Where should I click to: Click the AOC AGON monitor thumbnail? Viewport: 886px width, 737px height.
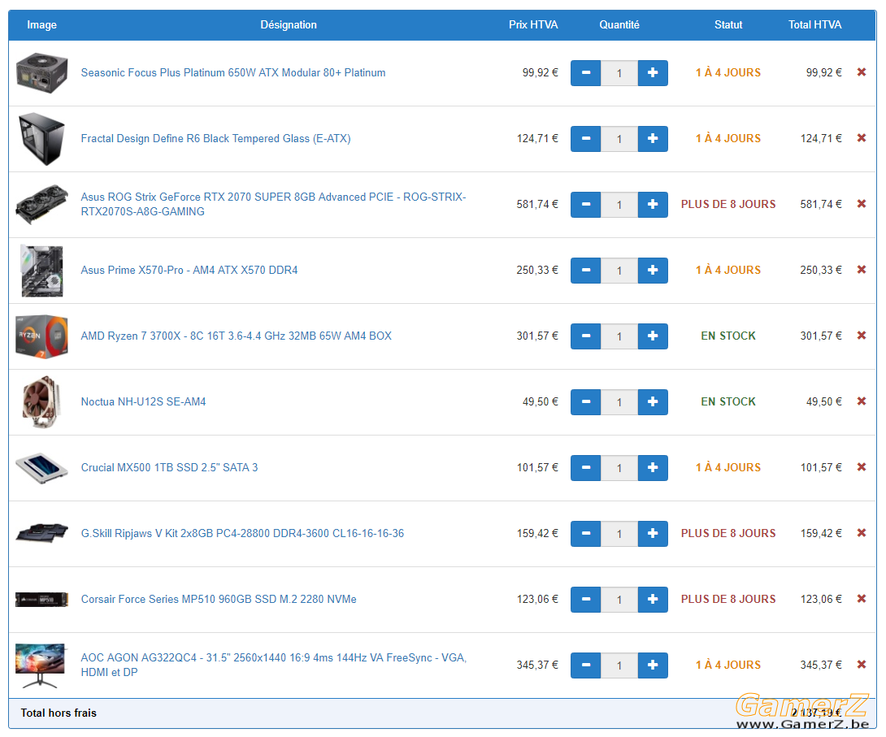click(x=41, y=665)
